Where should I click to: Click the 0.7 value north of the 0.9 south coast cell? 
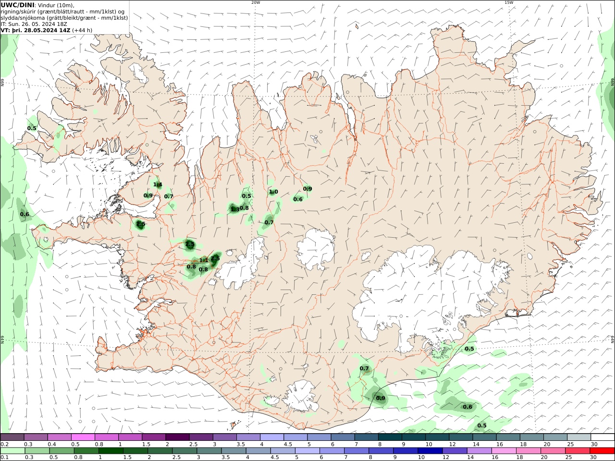coord(364,369)
